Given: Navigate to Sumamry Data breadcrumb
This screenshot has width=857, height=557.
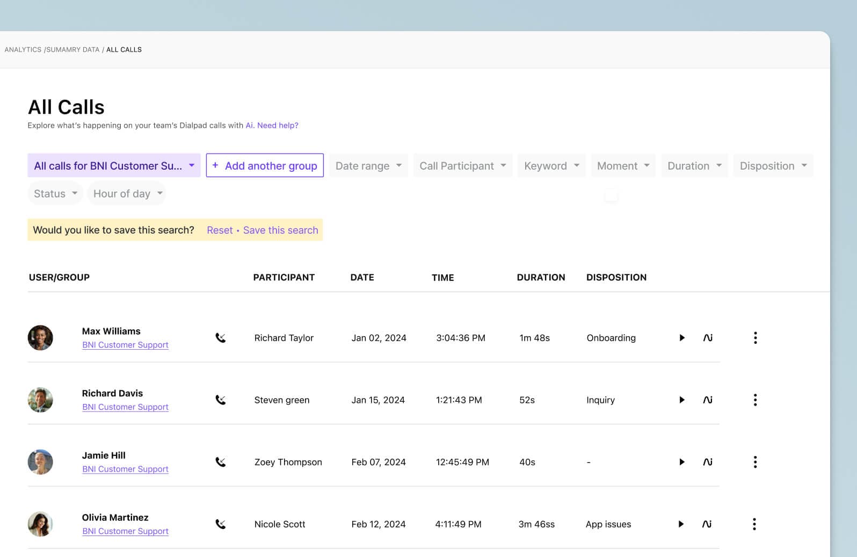Looking at the screenshot, I should (73, 50).
